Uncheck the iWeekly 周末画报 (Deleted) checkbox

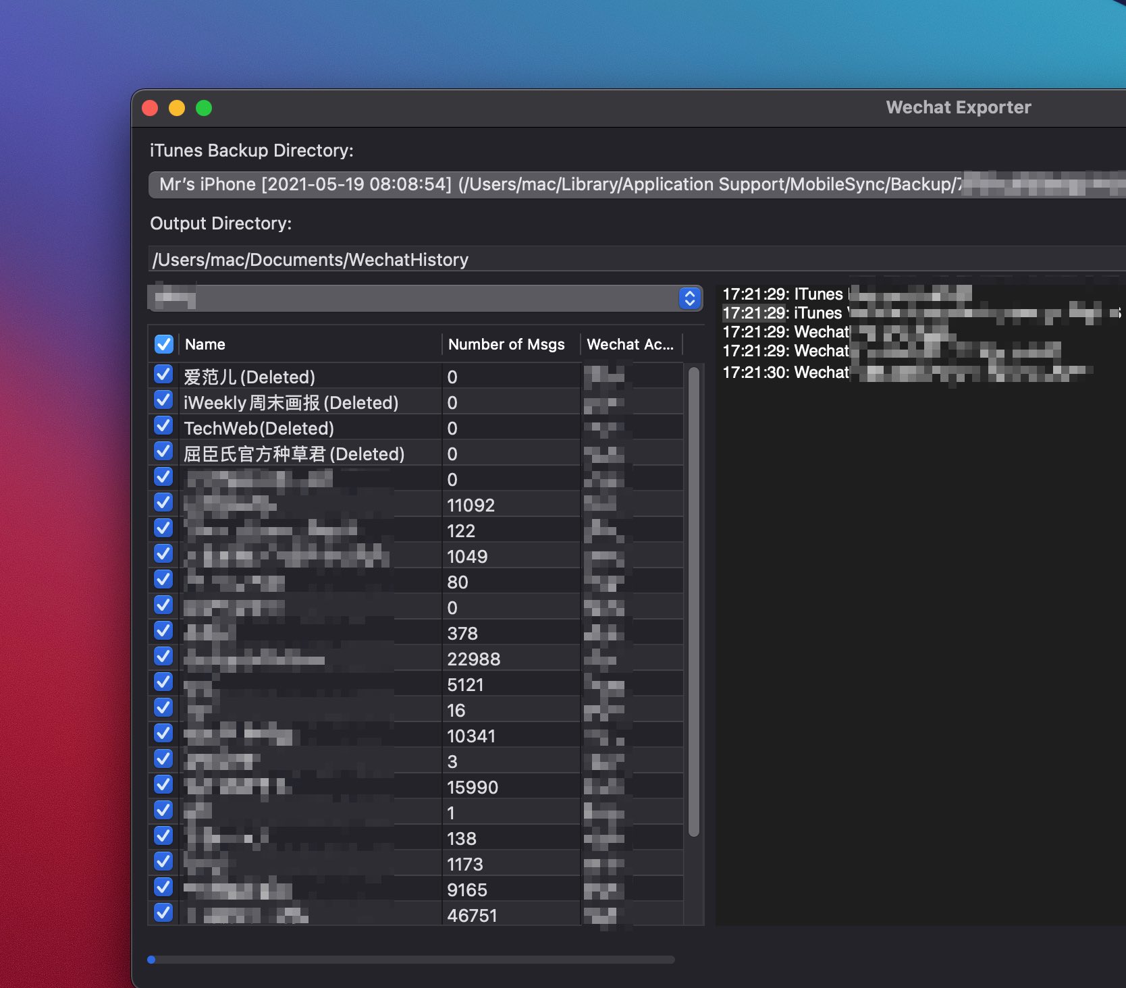click(x=163, y=400)
